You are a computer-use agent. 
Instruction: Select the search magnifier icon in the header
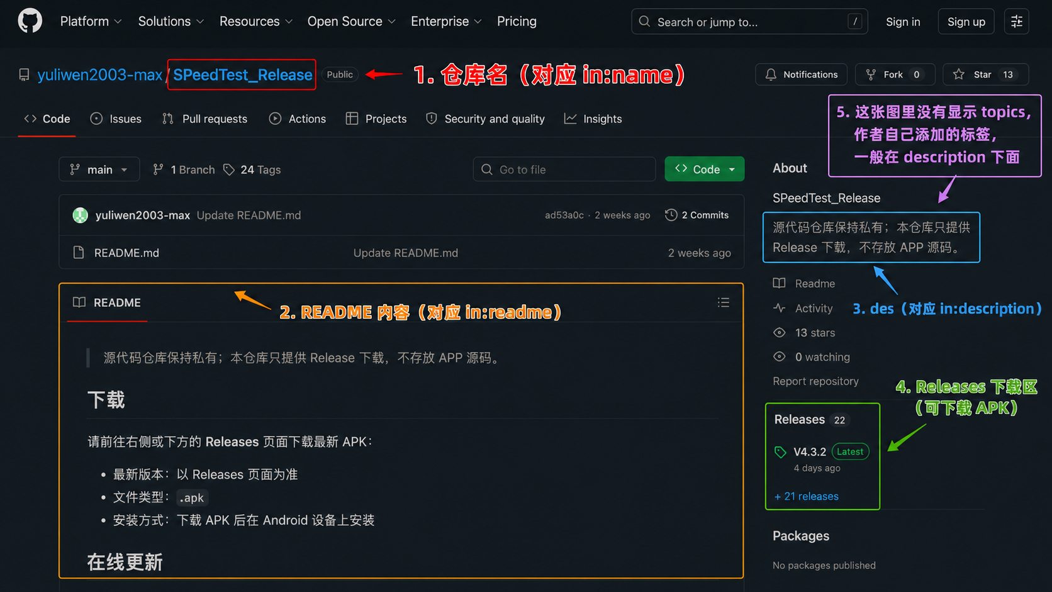pos(644,21)
